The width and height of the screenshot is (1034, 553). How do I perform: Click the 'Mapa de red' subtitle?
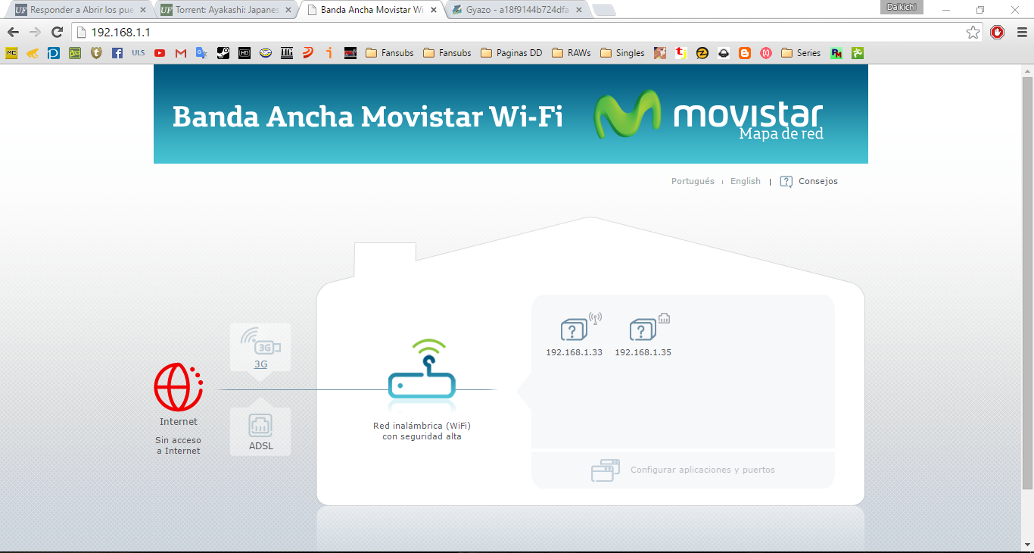[781, 134]
